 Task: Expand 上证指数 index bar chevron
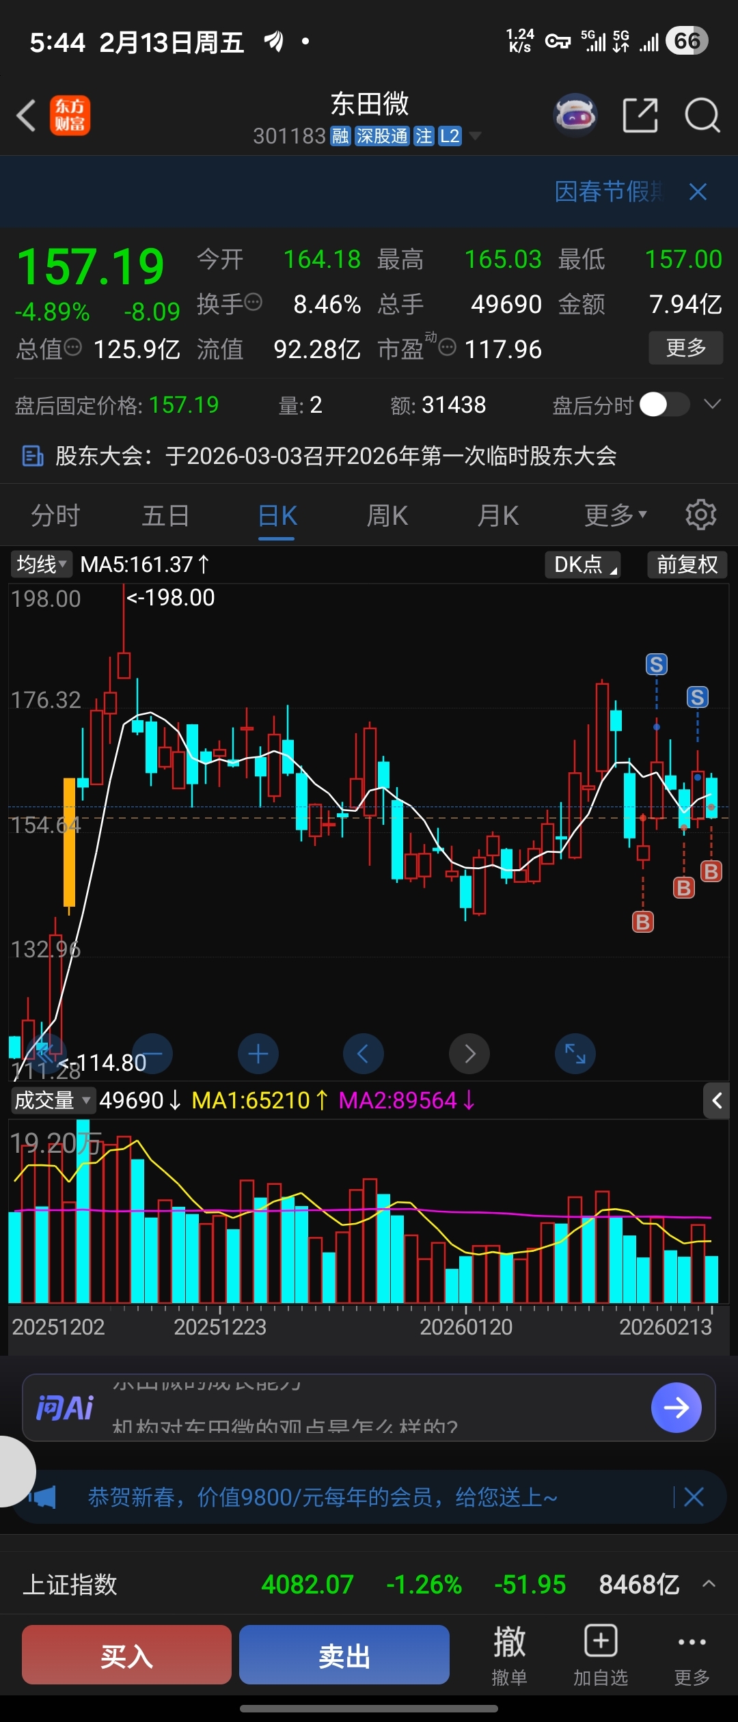(x=709, y=1584)
